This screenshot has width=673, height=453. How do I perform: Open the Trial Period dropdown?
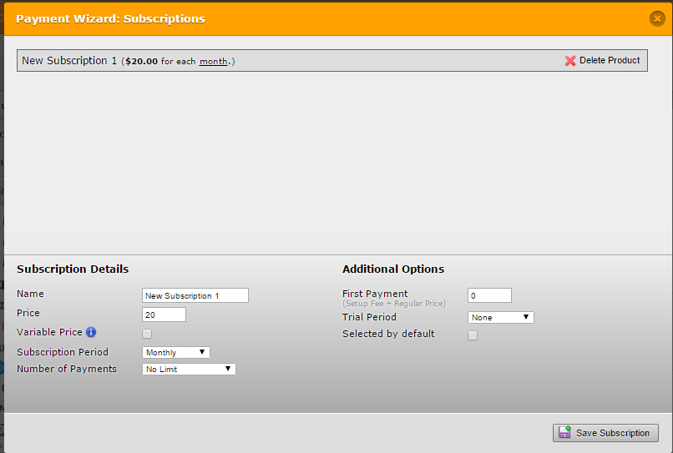click(x=500, y=318)
